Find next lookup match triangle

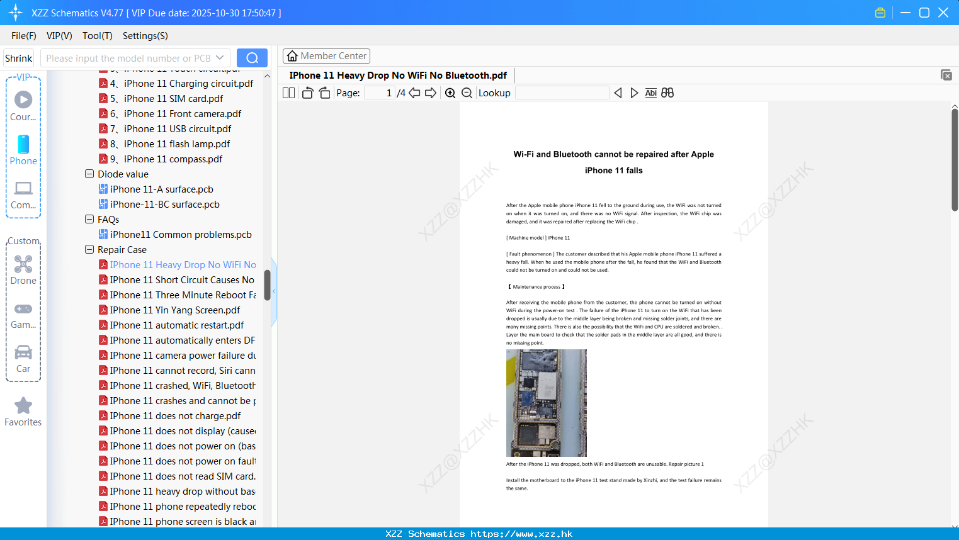pyautogui.click(x=634, y=93)
